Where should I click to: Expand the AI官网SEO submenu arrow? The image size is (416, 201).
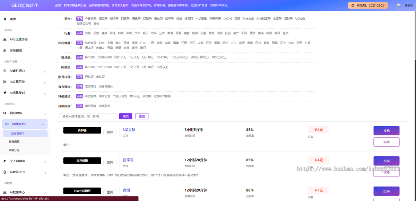(x=45, y=172)
